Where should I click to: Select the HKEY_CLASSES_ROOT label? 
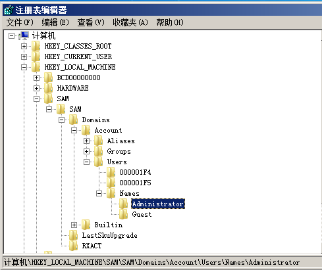[78, 46]
